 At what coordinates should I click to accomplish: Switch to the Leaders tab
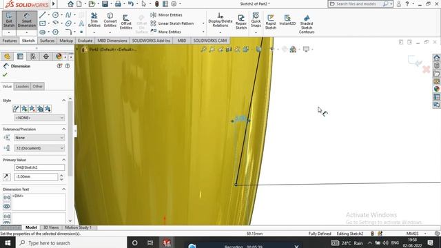coord(22,86)
